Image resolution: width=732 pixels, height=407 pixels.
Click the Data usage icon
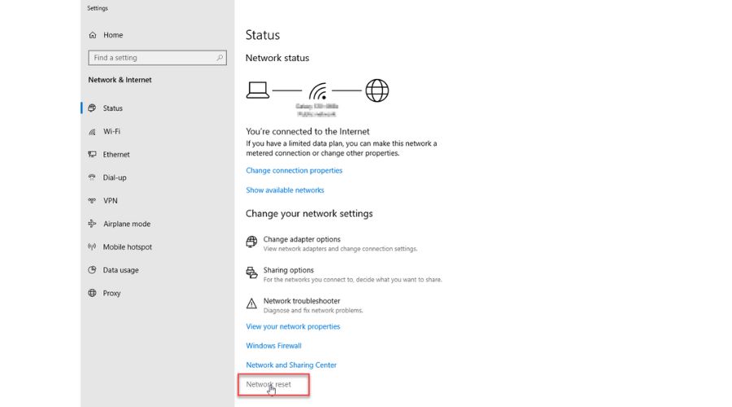pos(93,270)
